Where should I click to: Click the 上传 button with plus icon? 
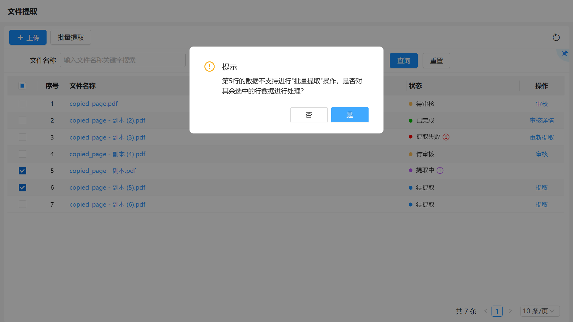28,38
